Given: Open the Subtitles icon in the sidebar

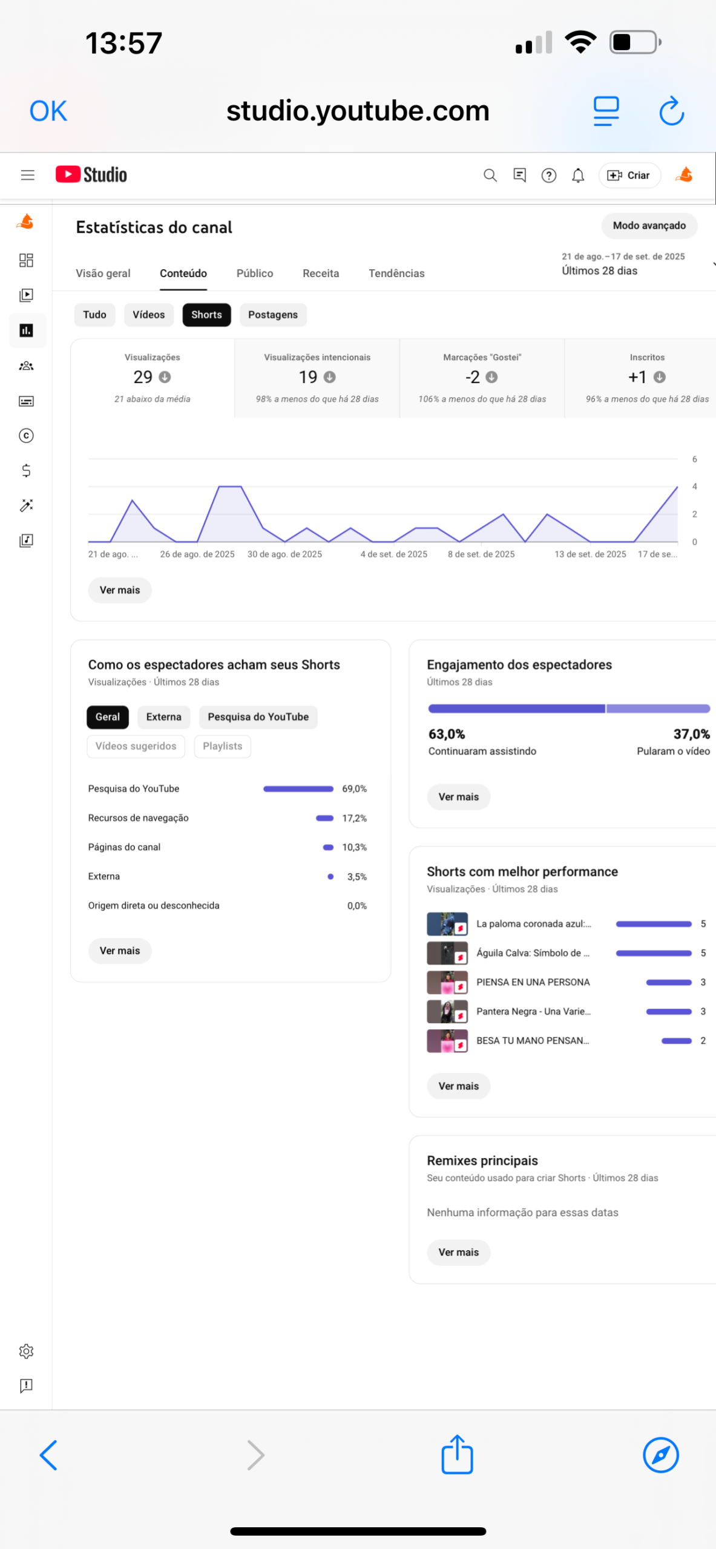Looking at the screenshot, I should coord(26,401).
